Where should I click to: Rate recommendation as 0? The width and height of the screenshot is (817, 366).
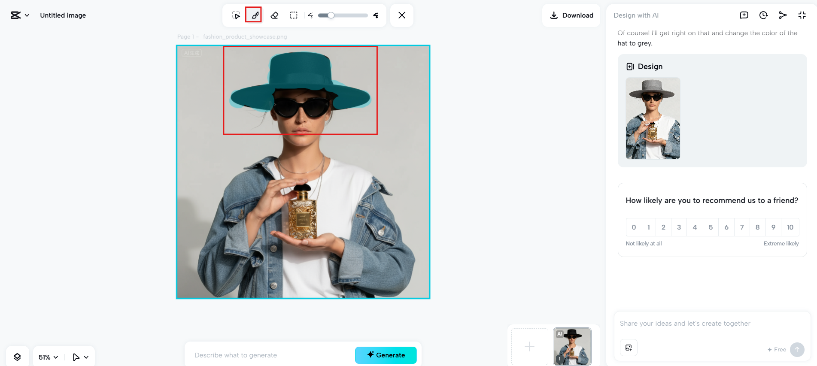[x=634, y=227]
